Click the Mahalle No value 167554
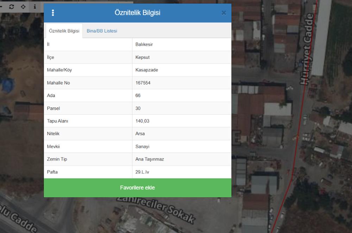This screenshot has width=352, height=233. tap(143, 83)
